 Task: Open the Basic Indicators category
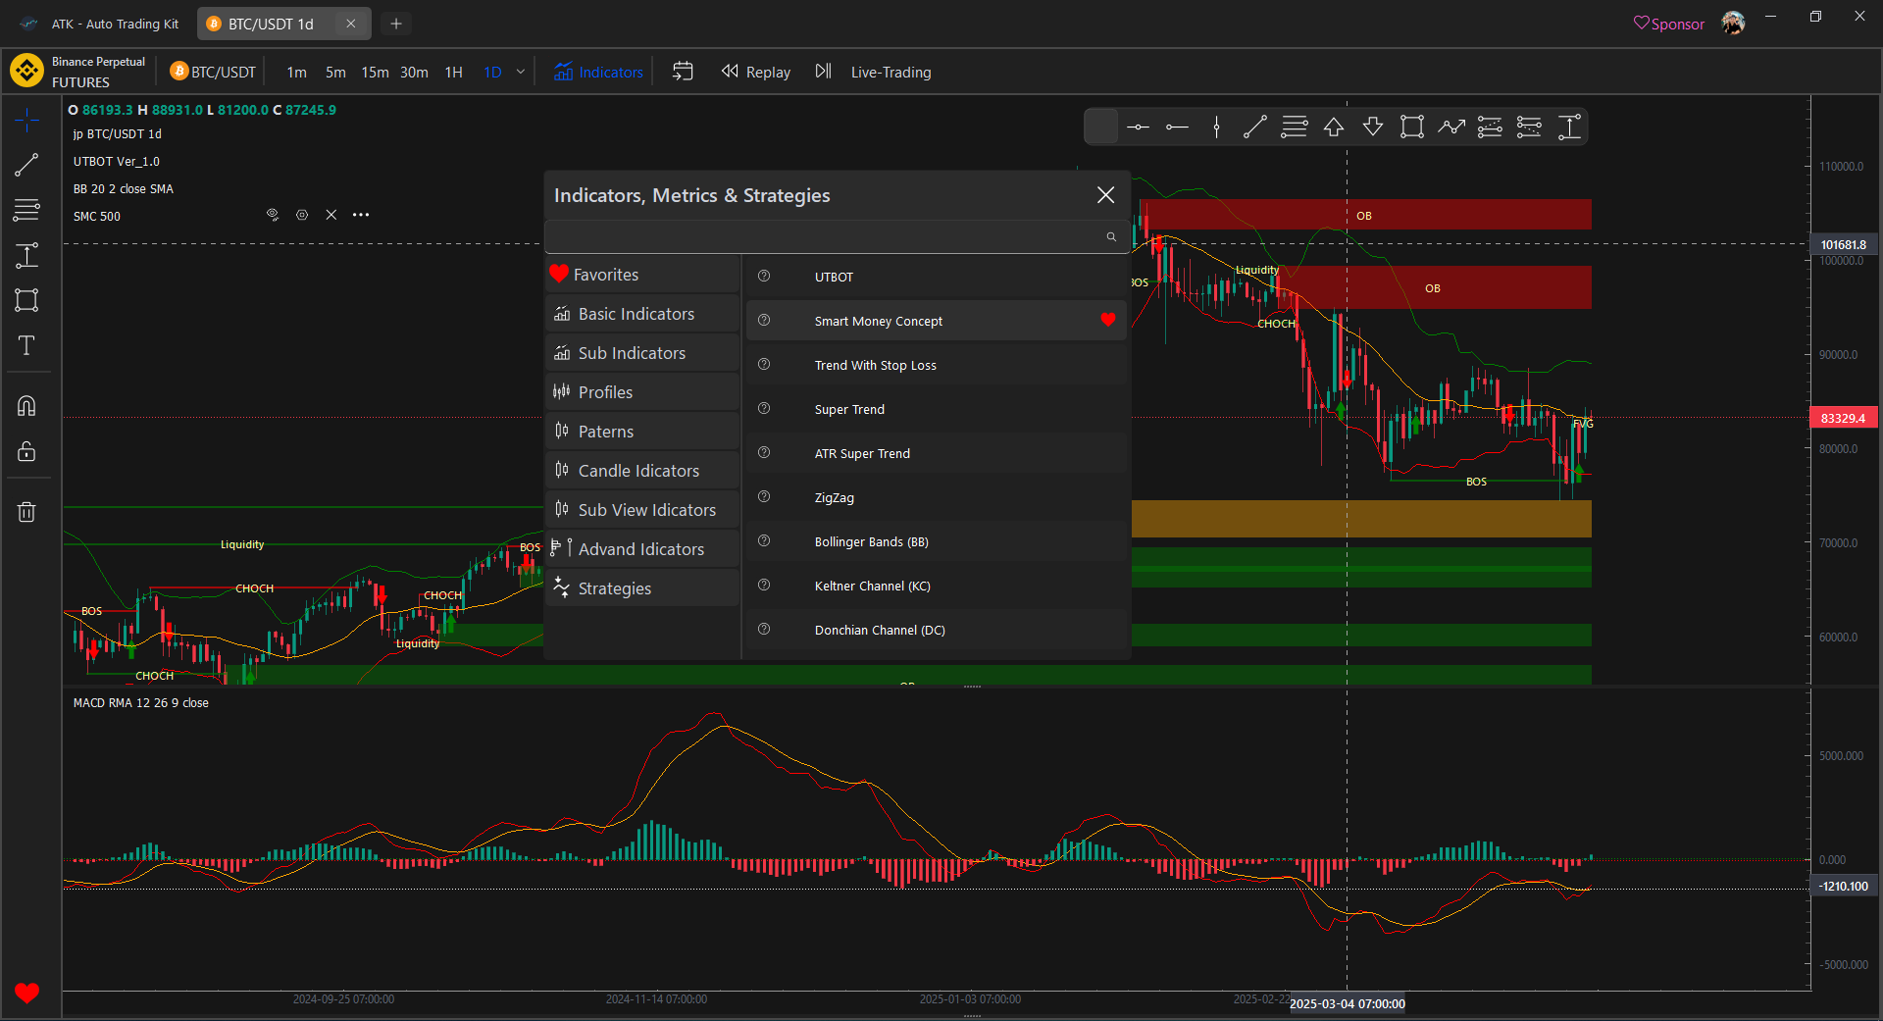pos(642,314)
